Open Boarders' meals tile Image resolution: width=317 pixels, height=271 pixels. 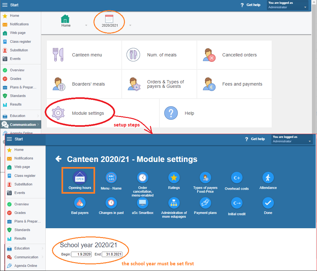tap(84, 84)
